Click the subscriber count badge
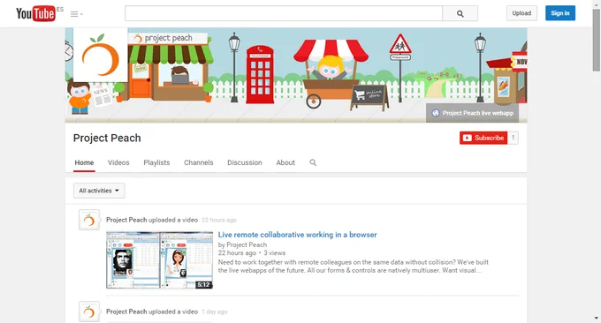 click(x=513, y=138)
